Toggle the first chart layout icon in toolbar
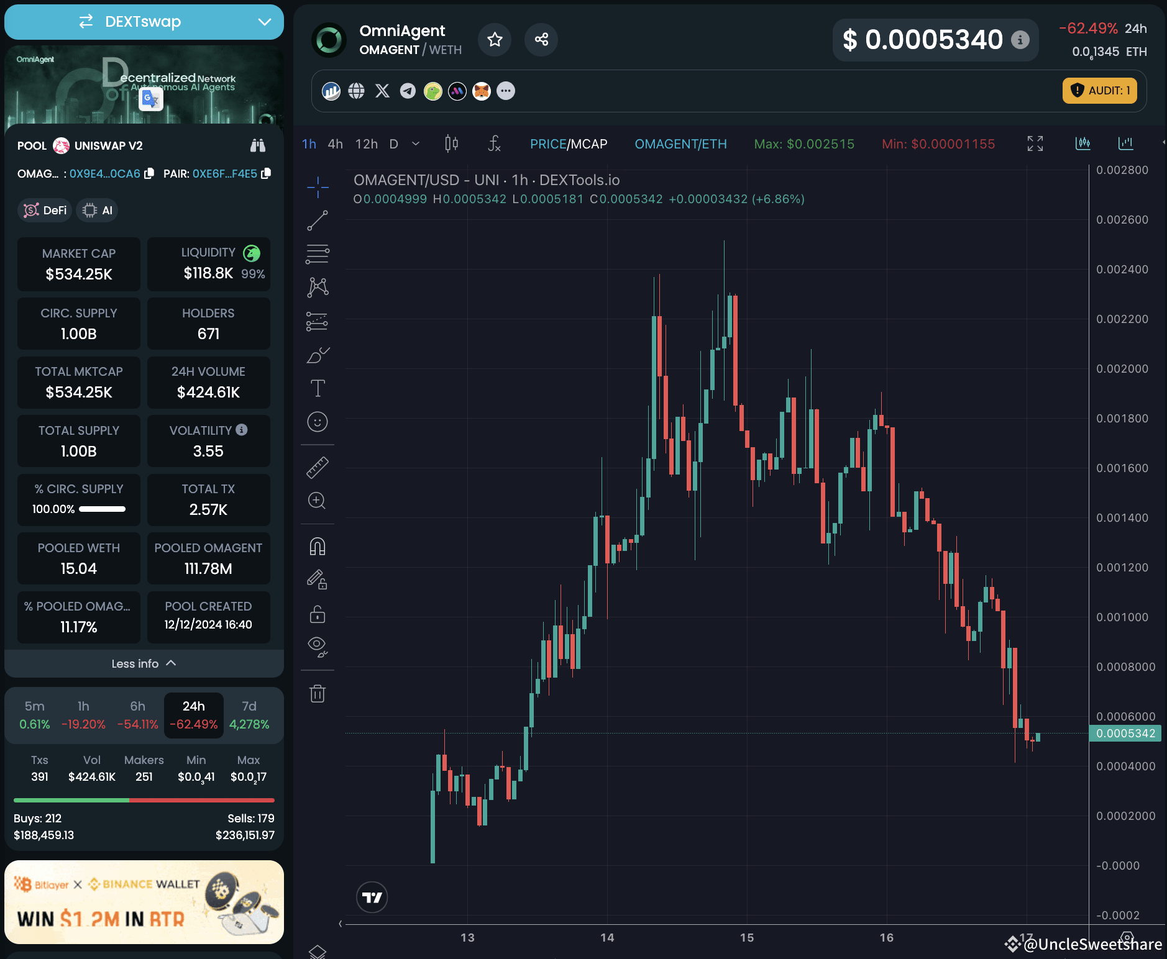 click(x=1082, y=143)
